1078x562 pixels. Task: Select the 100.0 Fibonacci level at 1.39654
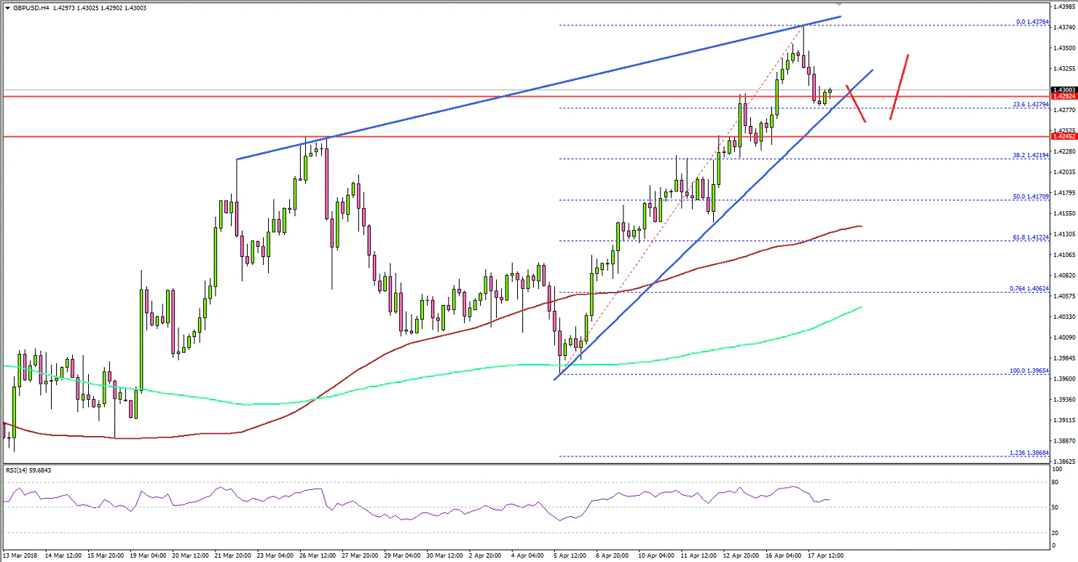[x=1028, y=372]
